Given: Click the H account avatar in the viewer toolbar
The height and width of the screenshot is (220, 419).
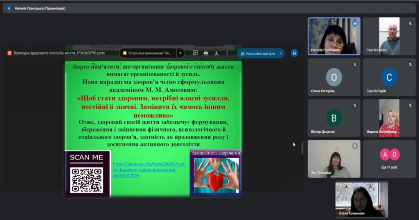Looking at the screenshot, I should point(294,53).
